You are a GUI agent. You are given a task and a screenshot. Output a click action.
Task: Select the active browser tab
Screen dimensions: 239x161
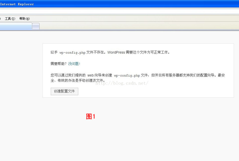[x=16, y=26]
